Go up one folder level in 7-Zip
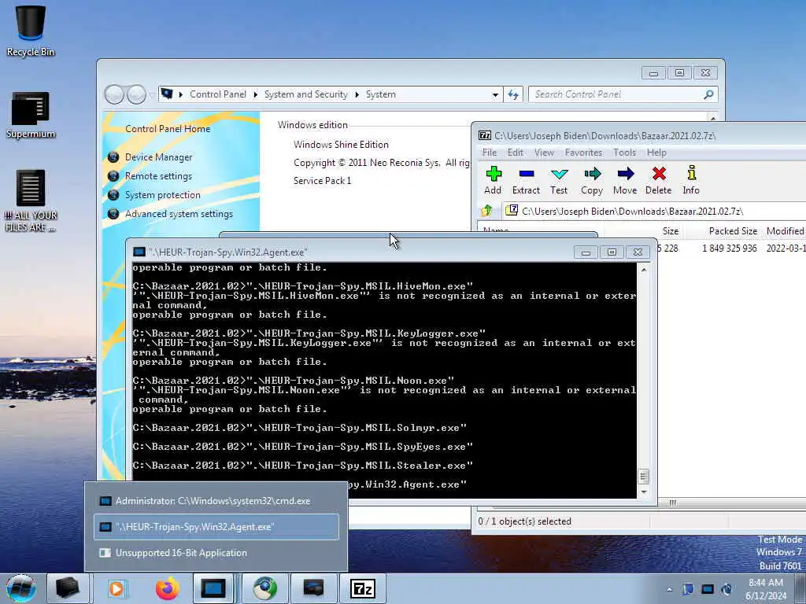Screen dimensions: 806x604 [x=486, y=211]
